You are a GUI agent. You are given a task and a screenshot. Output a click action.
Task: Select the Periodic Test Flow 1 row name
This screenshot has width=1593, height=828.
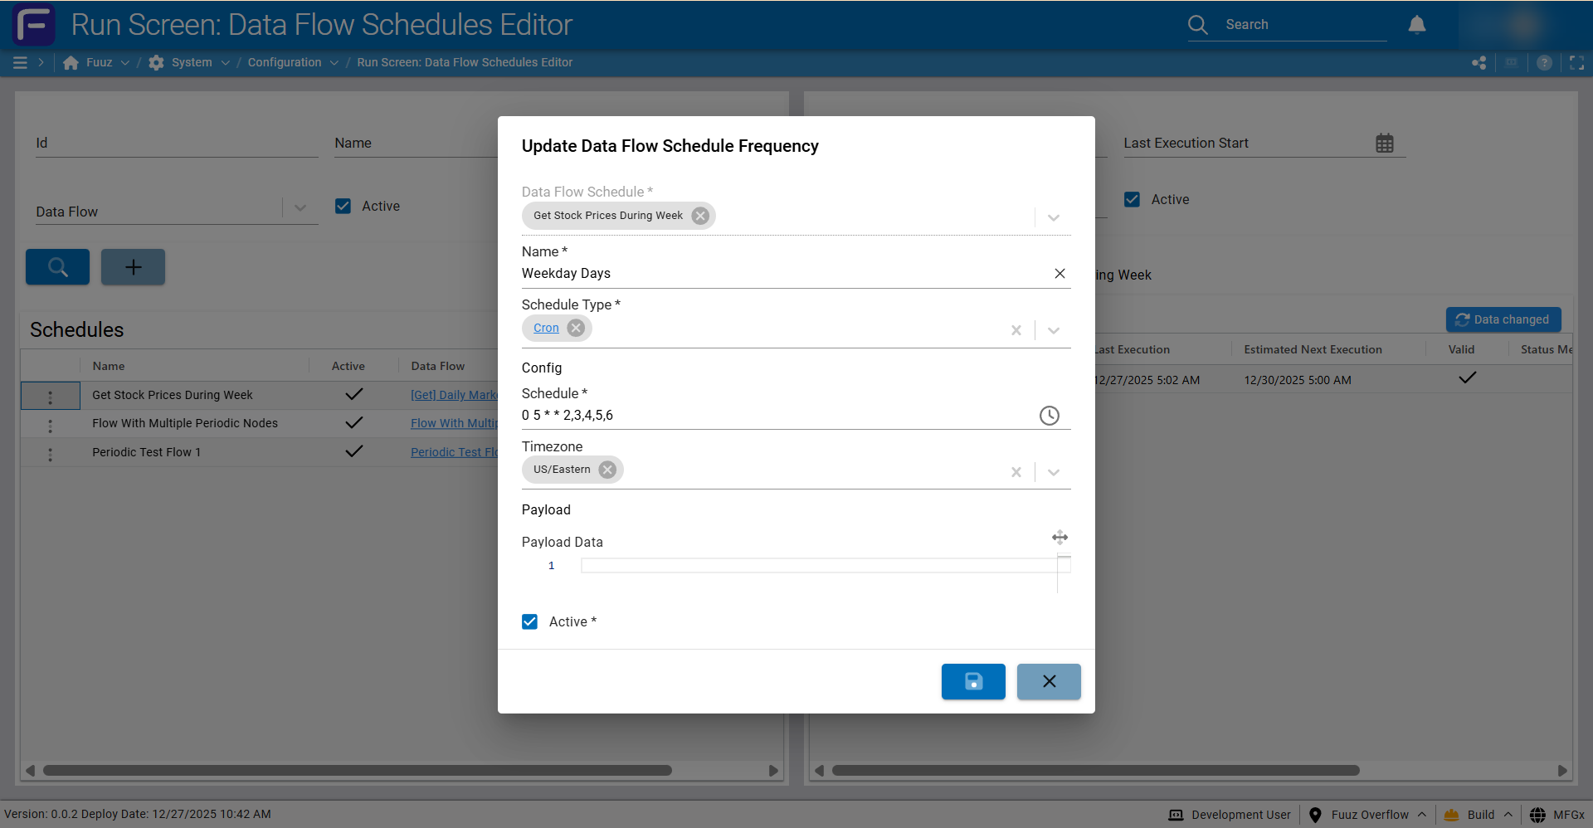[x=146, y=452]
